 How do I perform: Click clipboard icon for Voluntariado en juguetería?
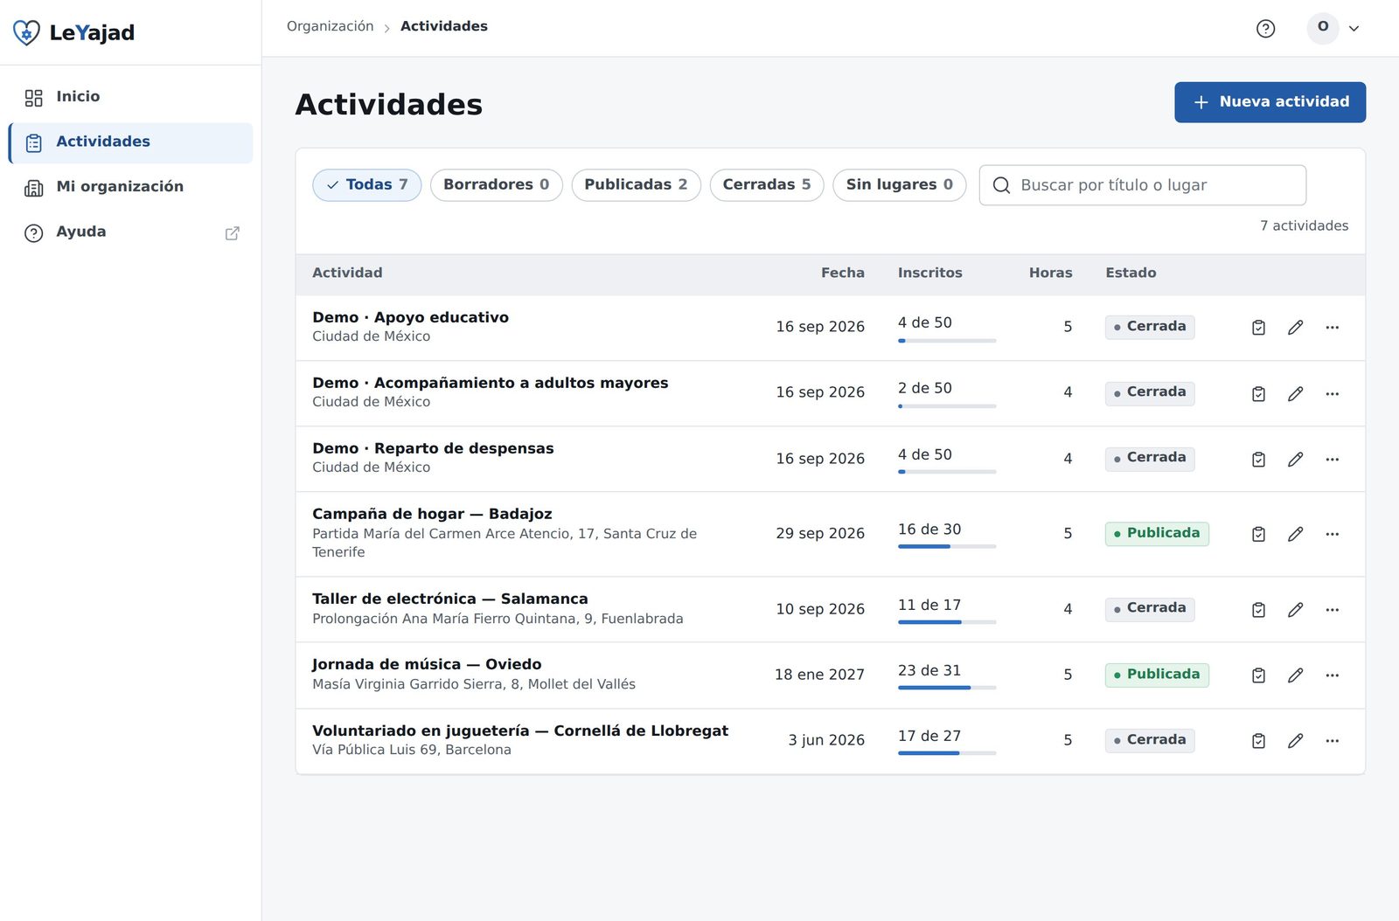(x=1258, y=740)
